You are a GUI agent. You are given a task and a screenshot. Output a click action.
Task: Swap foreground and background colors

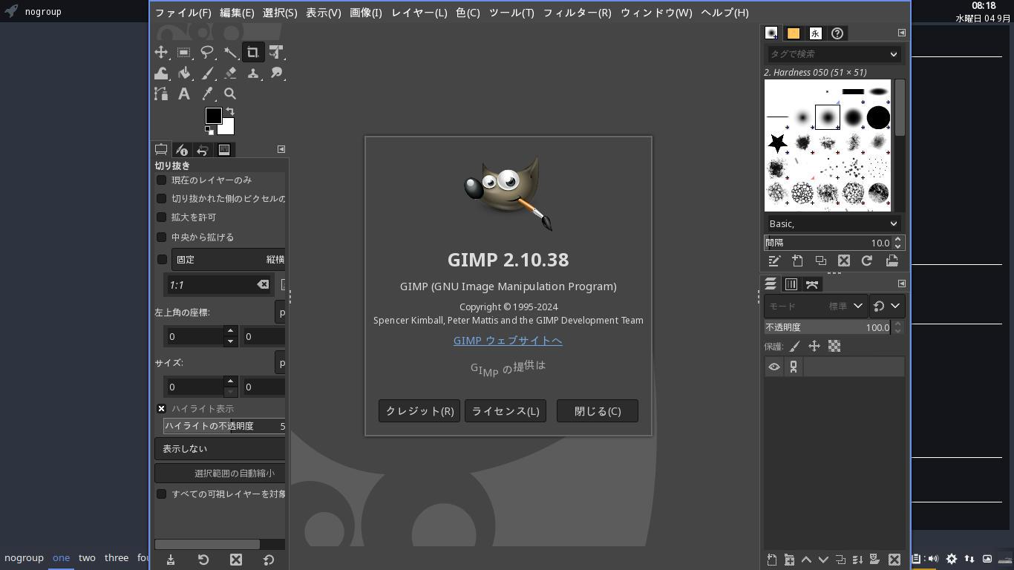pyautogui.click(x=230, y=111)
